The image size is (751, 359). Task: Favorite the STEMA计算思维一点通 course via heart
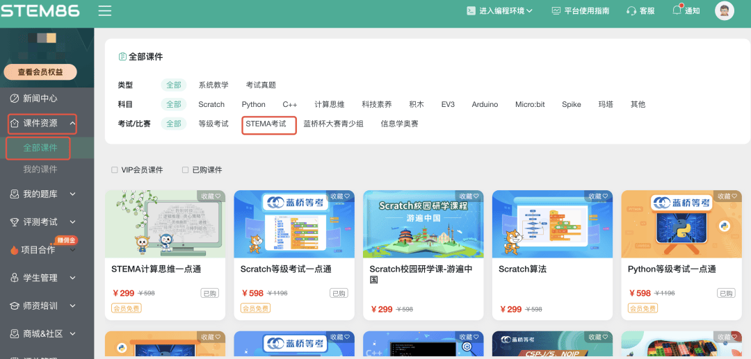point(218,196)
